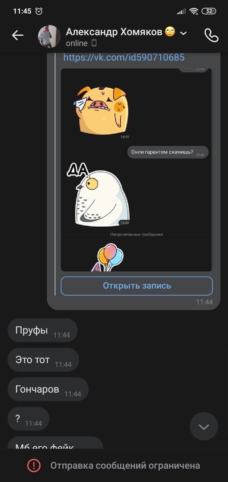Select the Гончаров message bubble
The height and width of the screenshot is (482, 228).
tap(48, 389)
